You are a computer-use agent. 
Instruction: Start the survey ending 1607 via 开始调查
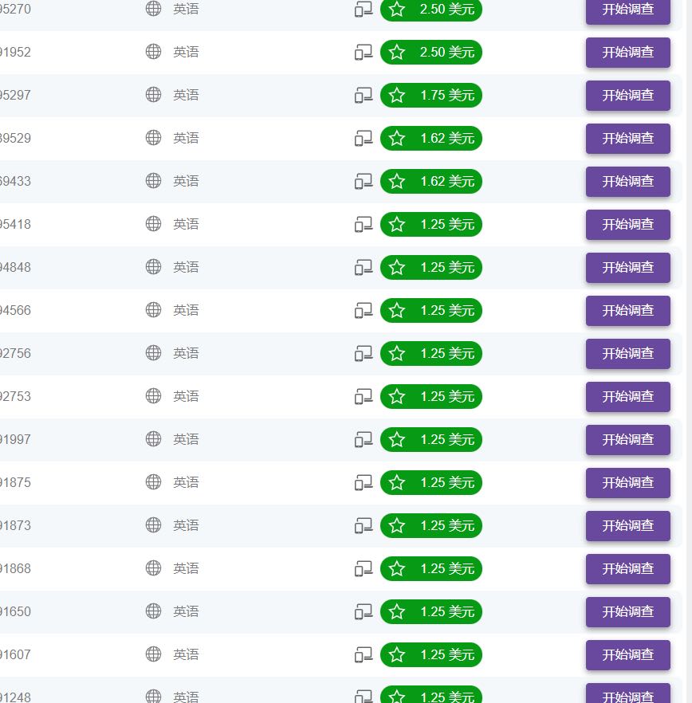[627, 654]
